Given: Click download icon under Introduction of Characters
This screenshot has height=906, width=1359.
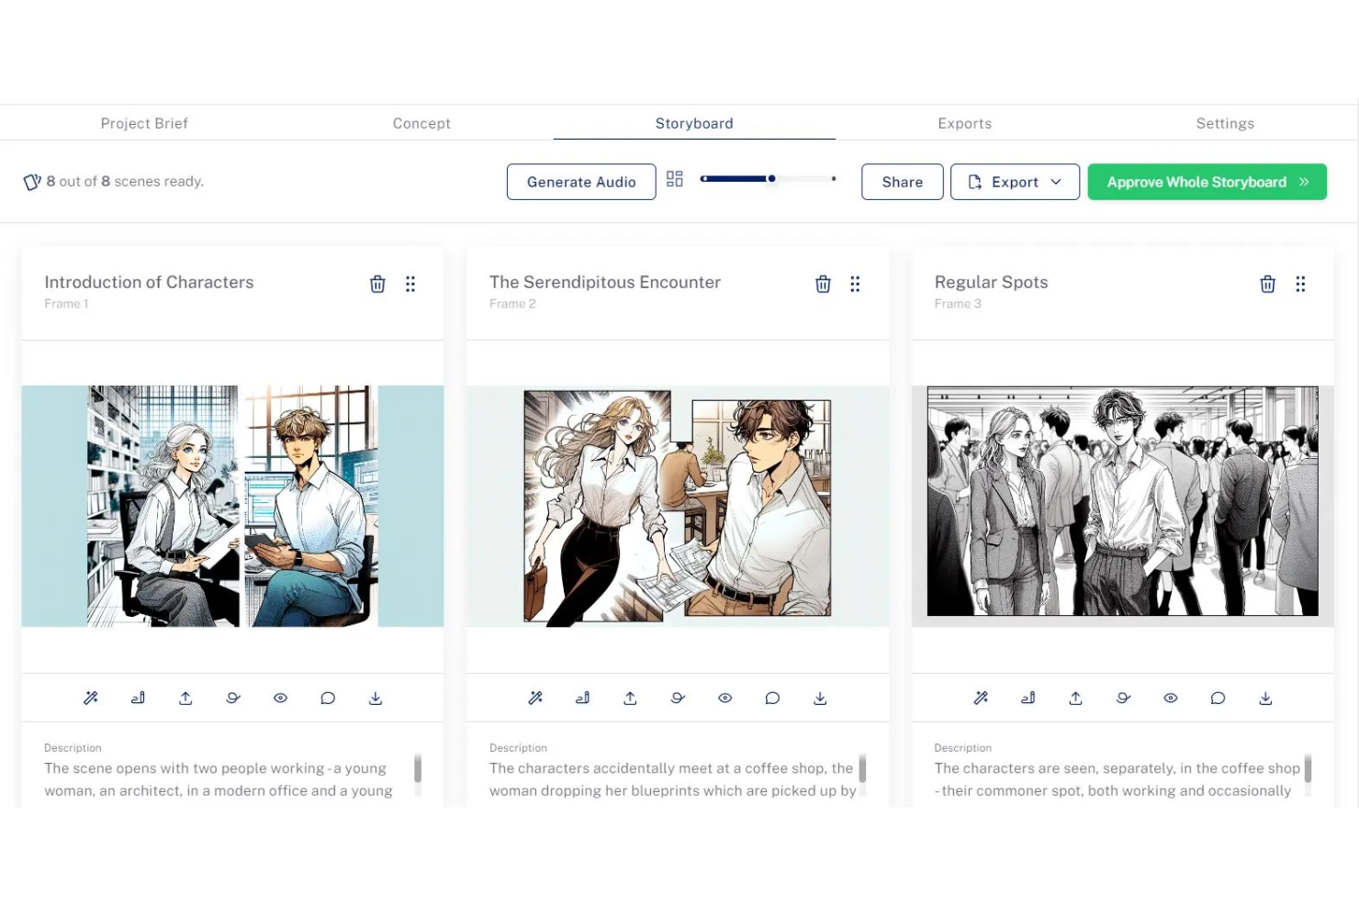Looking at the screenshot, I should point(376,699).
